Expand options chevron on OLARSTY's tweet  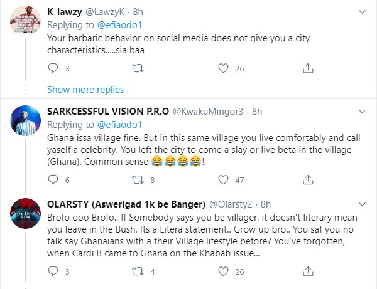(x=363, y=204)
